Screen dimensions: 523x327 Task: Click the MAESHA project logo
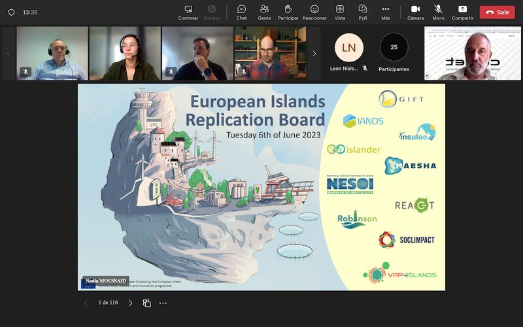click(x=411, y=165)
